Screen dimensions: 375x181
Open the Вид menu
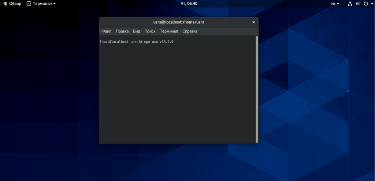136,31
